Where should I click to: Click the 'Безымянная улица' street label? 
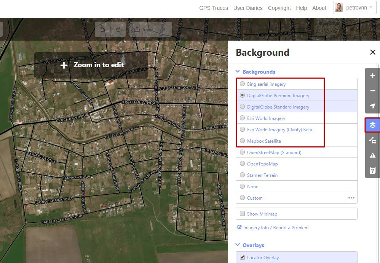(129, 74)
